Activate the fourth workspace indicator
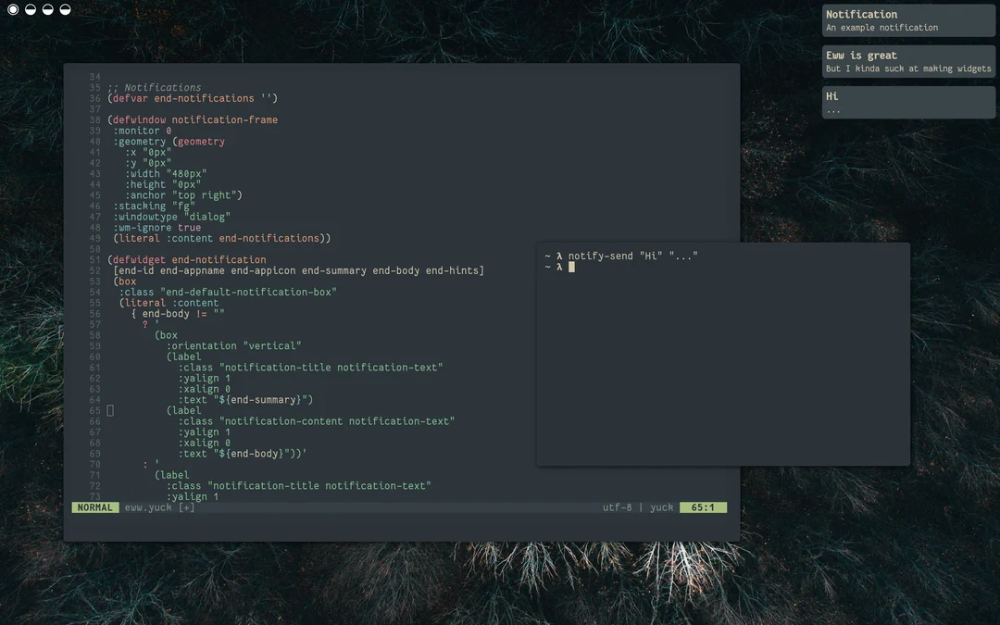The width and height of the screenshot is (1000, 625). point(64,9)
